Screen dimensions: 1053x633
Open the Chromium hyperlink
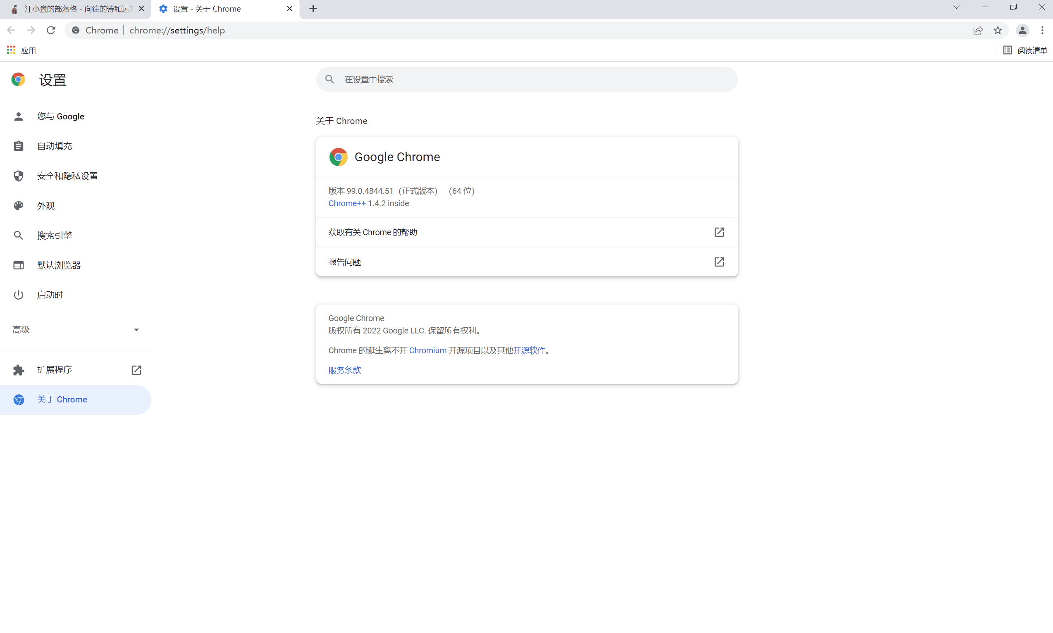427,350
